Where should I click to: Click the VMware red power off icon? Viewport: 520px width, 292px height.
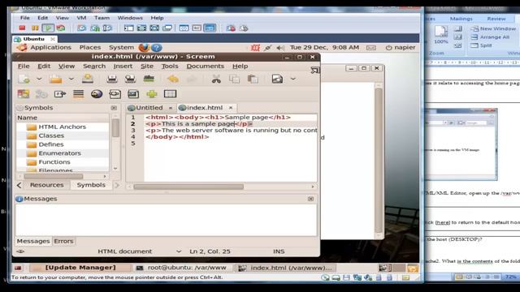[x=22, y=28]
